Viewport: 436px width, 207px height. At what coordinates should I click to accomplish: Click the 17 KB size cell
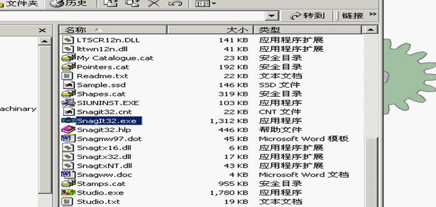point(236,157)
